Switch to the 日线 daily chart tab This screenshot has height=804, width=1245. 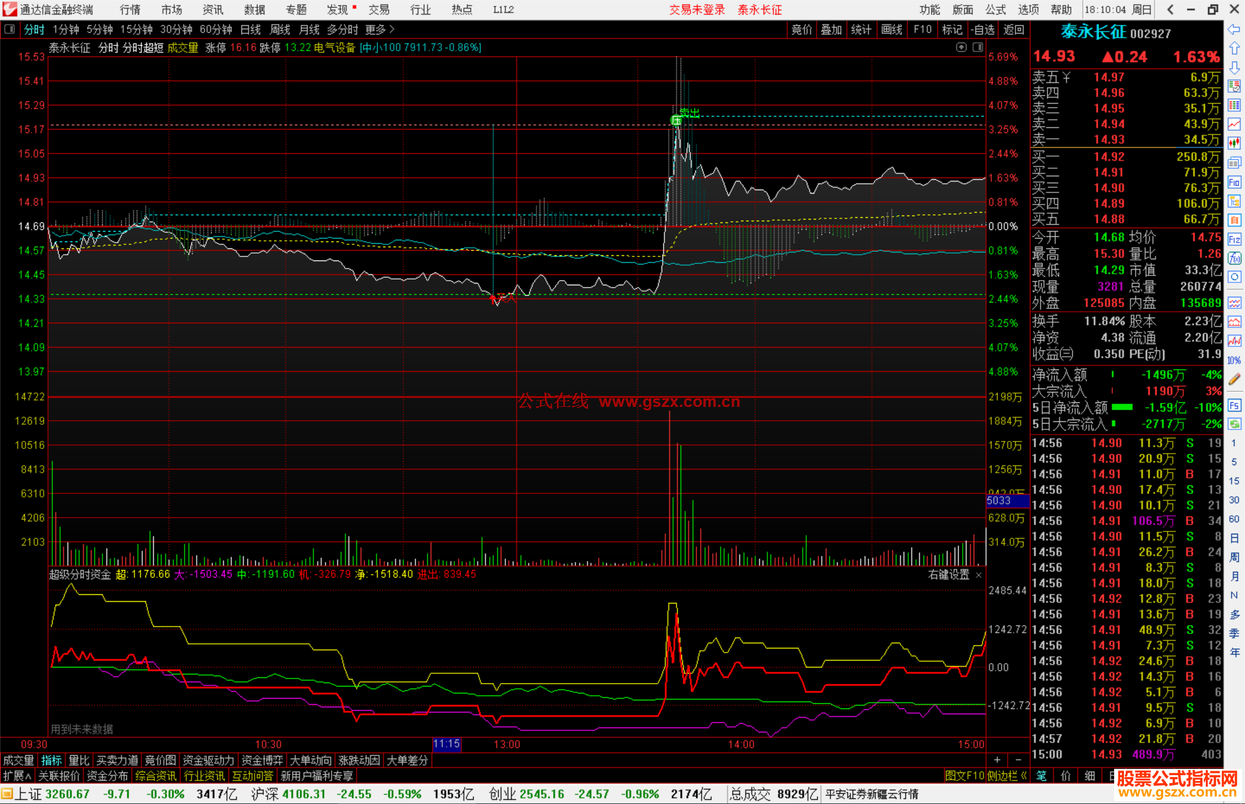250,29
